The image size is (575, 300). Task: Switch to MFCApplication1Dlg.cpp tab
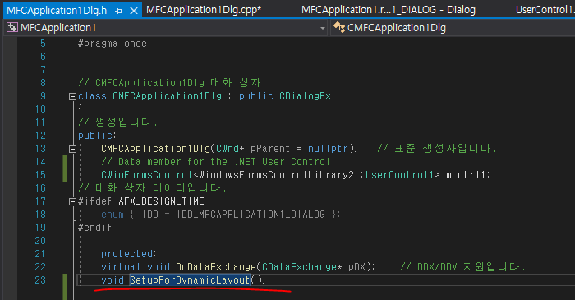pos(204,10)
